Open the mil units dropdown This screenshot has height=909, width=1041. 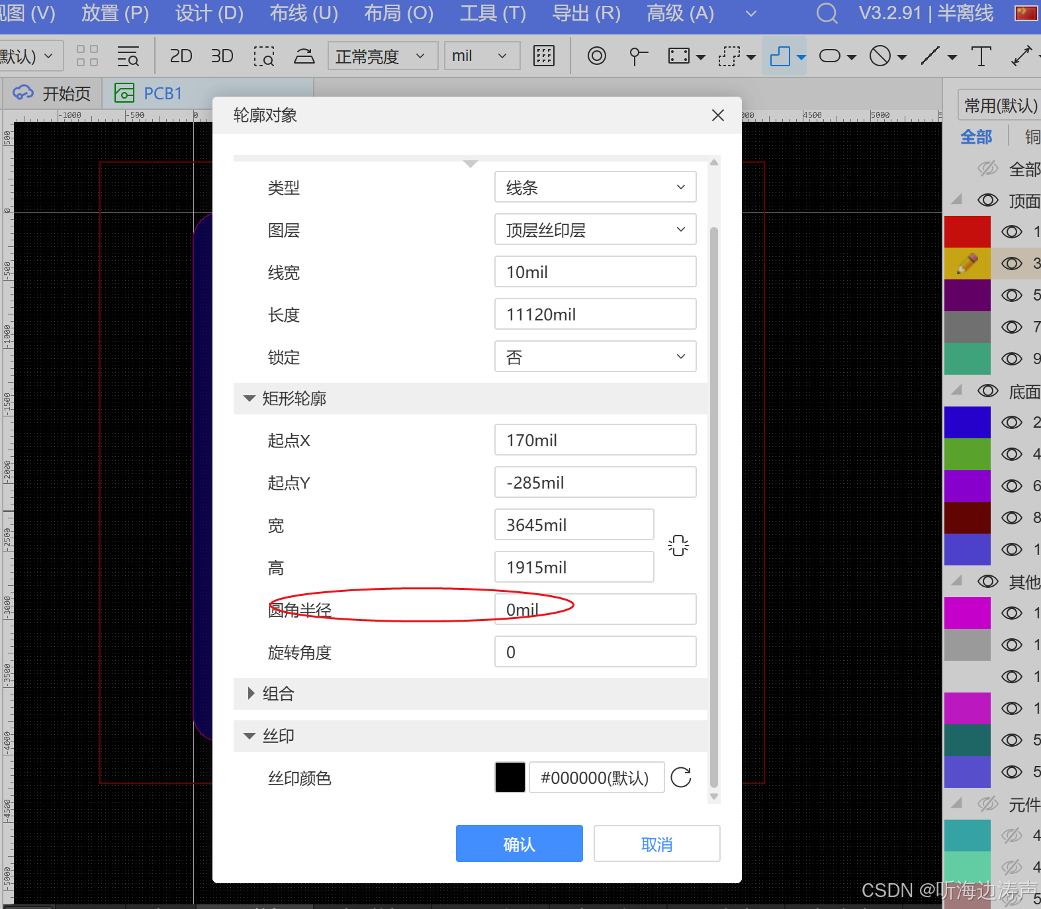[482, 56]
